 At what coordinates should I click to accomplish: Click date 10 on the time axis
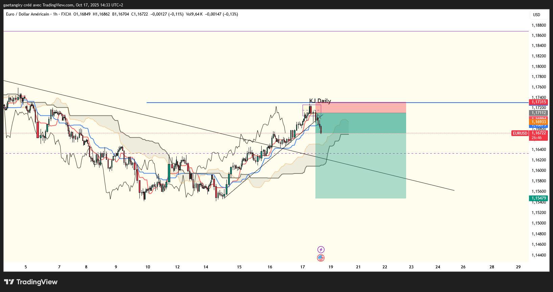click(x=148, y=267)
